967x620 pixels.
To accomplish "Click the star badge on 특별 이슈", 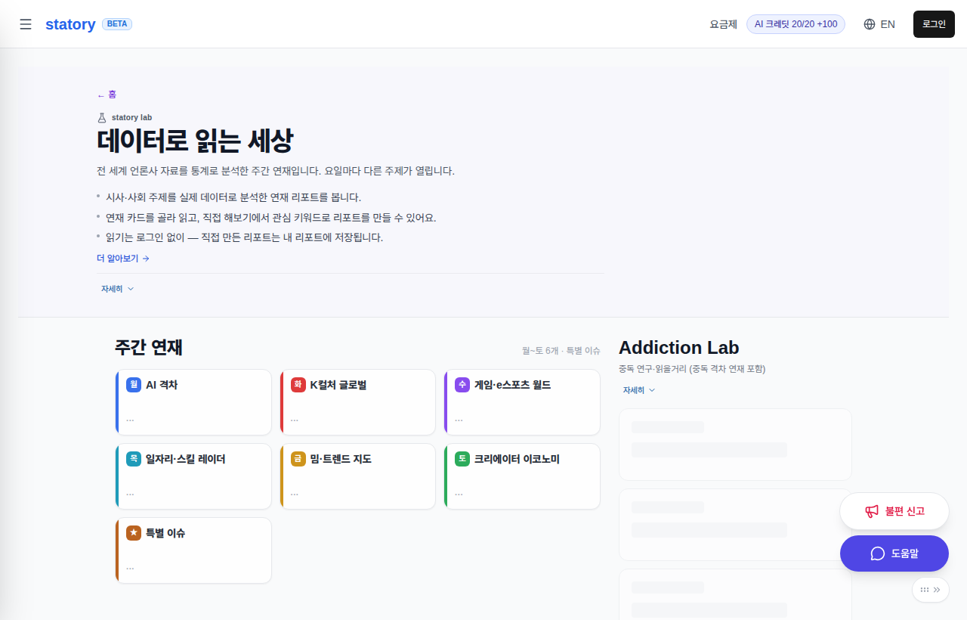I will tap(134, 533).
